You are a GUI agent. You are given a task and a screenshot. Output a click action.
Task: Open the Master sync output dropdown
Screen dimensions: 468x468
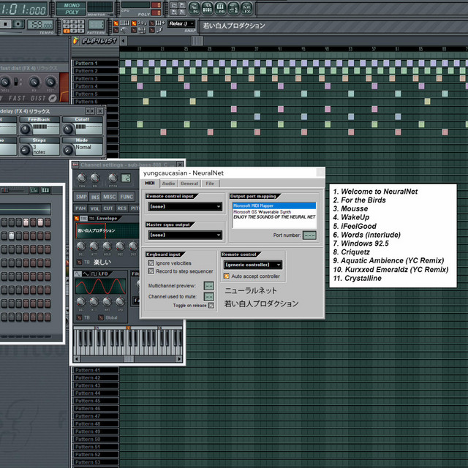[x=185, y=235]
